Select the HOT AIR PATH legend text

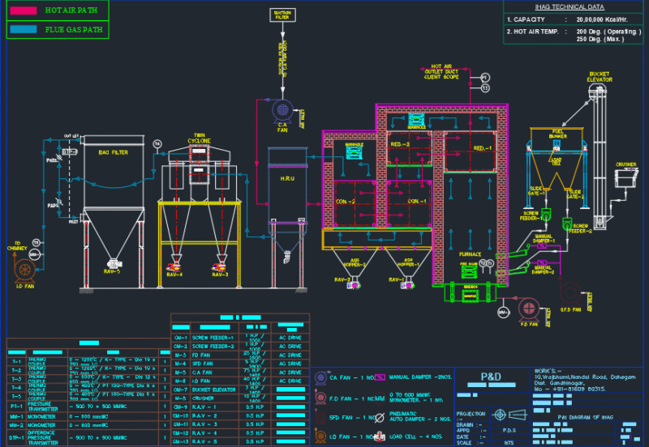pos(71,11)
